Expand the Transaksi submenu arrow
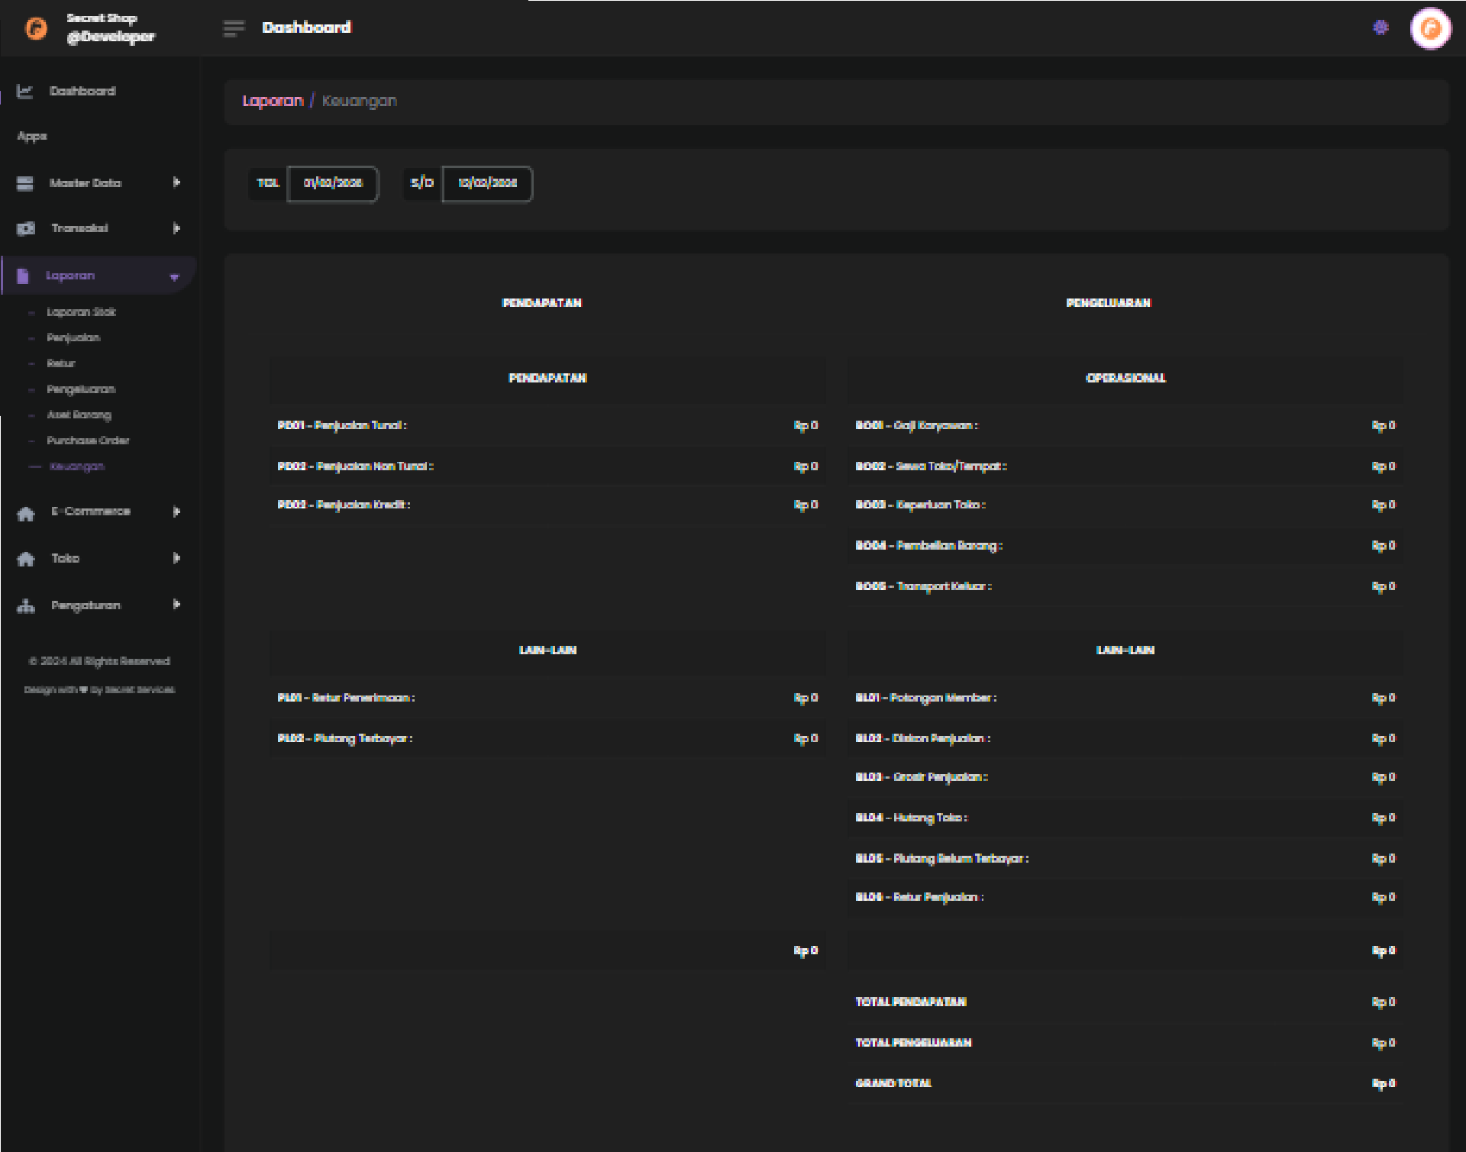The image size is (1466, 1152). [x=176, y=228]
